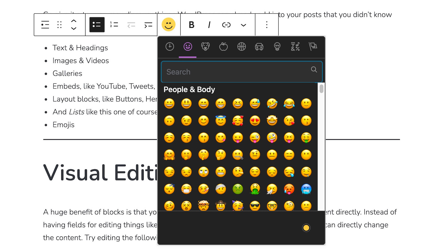
Task: Open the Symbols emoji category tab
Action: pos(295,47)
